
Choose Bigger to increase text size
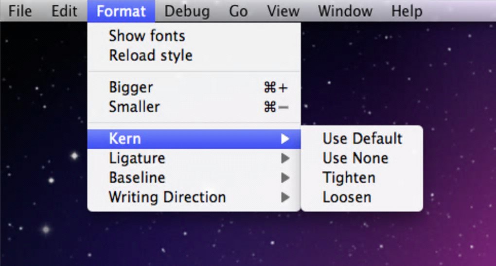pyautogui.click(x=131, y=88)
